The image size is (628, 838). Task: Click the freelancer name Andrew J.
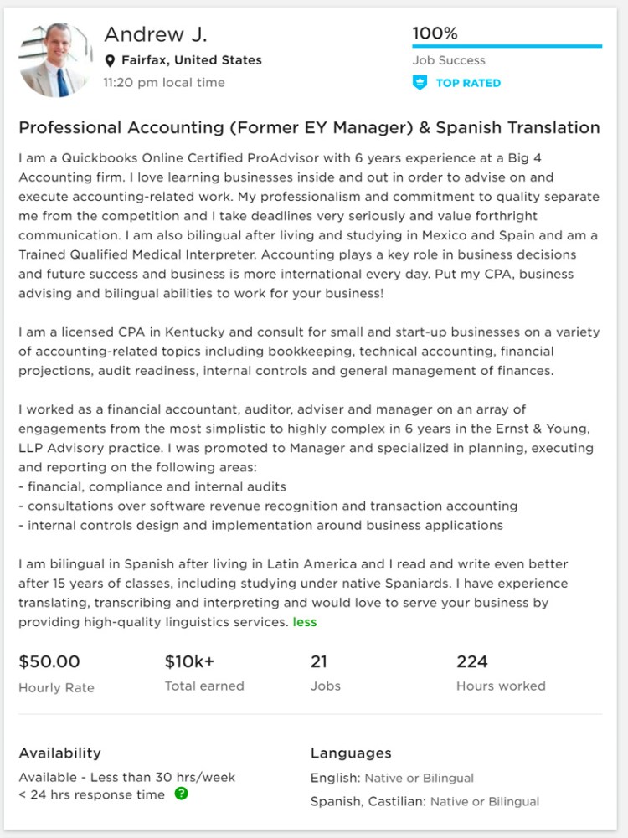(x=155, y=34)
